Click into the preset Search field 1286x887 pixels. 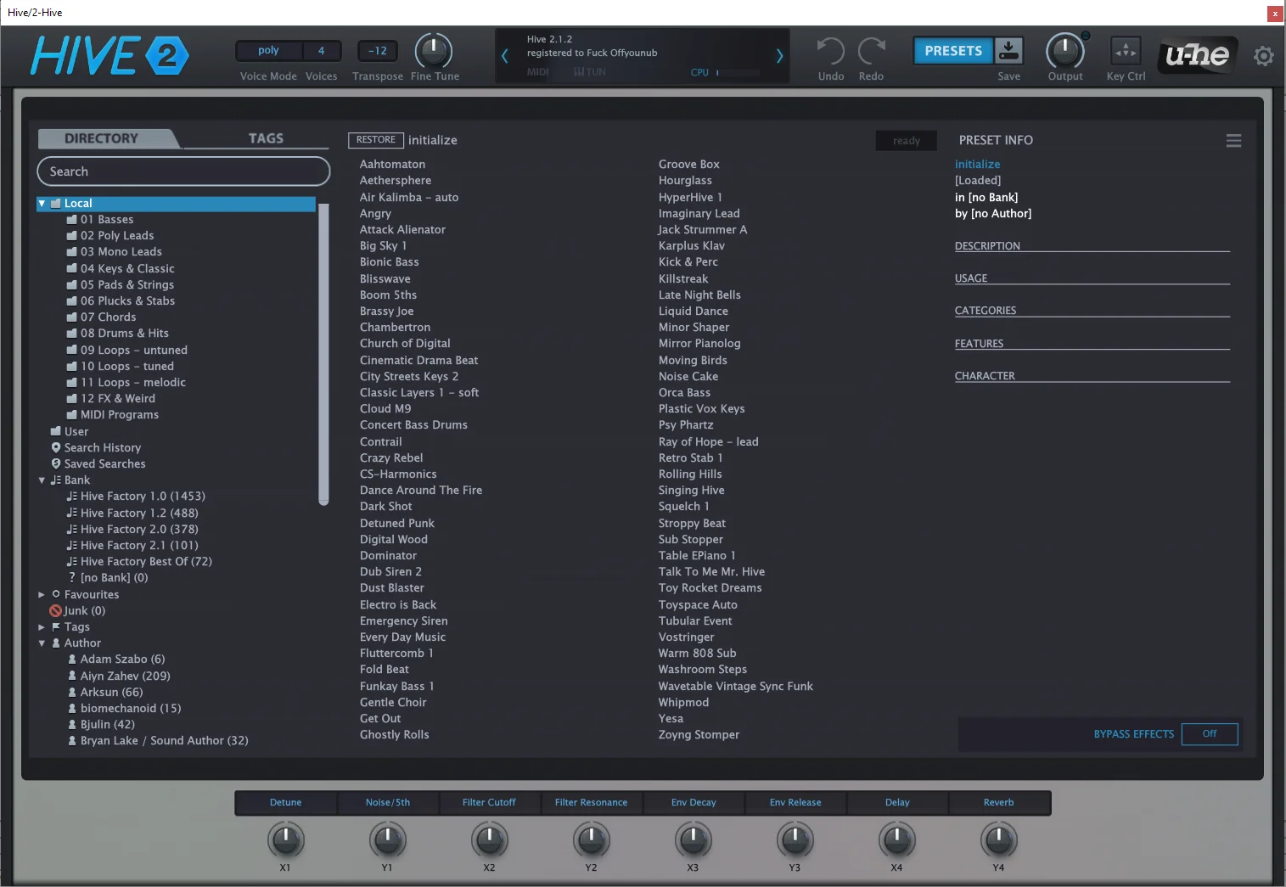pos(183,171)
